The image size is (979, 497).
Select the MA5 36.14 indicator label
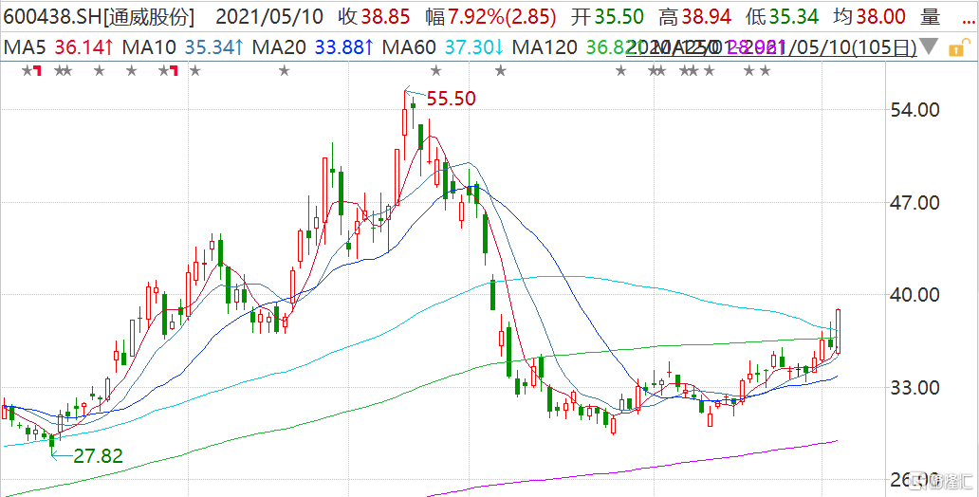click(x=59, y=46)
